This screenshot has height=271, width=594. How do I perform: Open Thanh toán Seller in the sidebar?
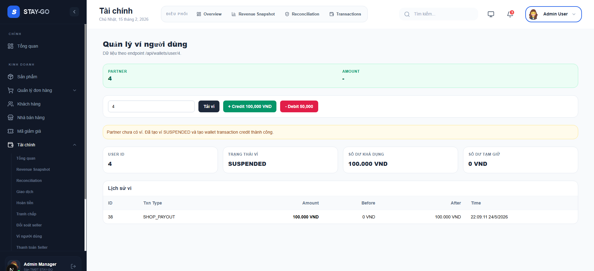(32, 247)
